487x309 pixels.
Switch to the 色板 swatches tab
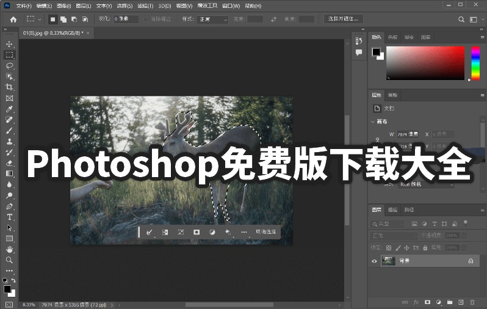pos(392,37)
